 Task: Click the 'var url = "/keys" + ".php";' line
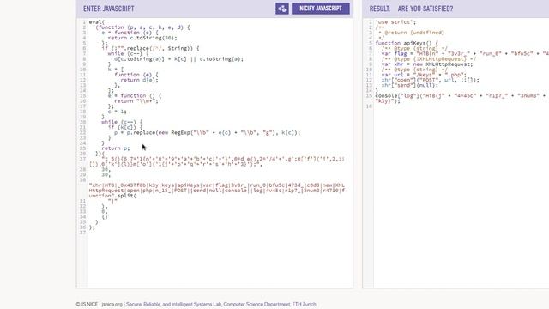[424, 75]
